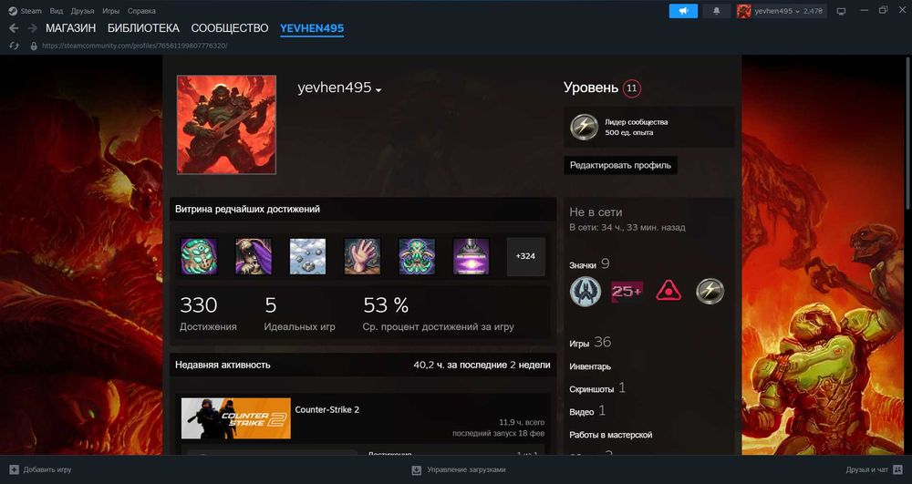Click the Лидер сообщества badge text
Image resolution: width=912 pixels, height=484 pixels.
637,122
